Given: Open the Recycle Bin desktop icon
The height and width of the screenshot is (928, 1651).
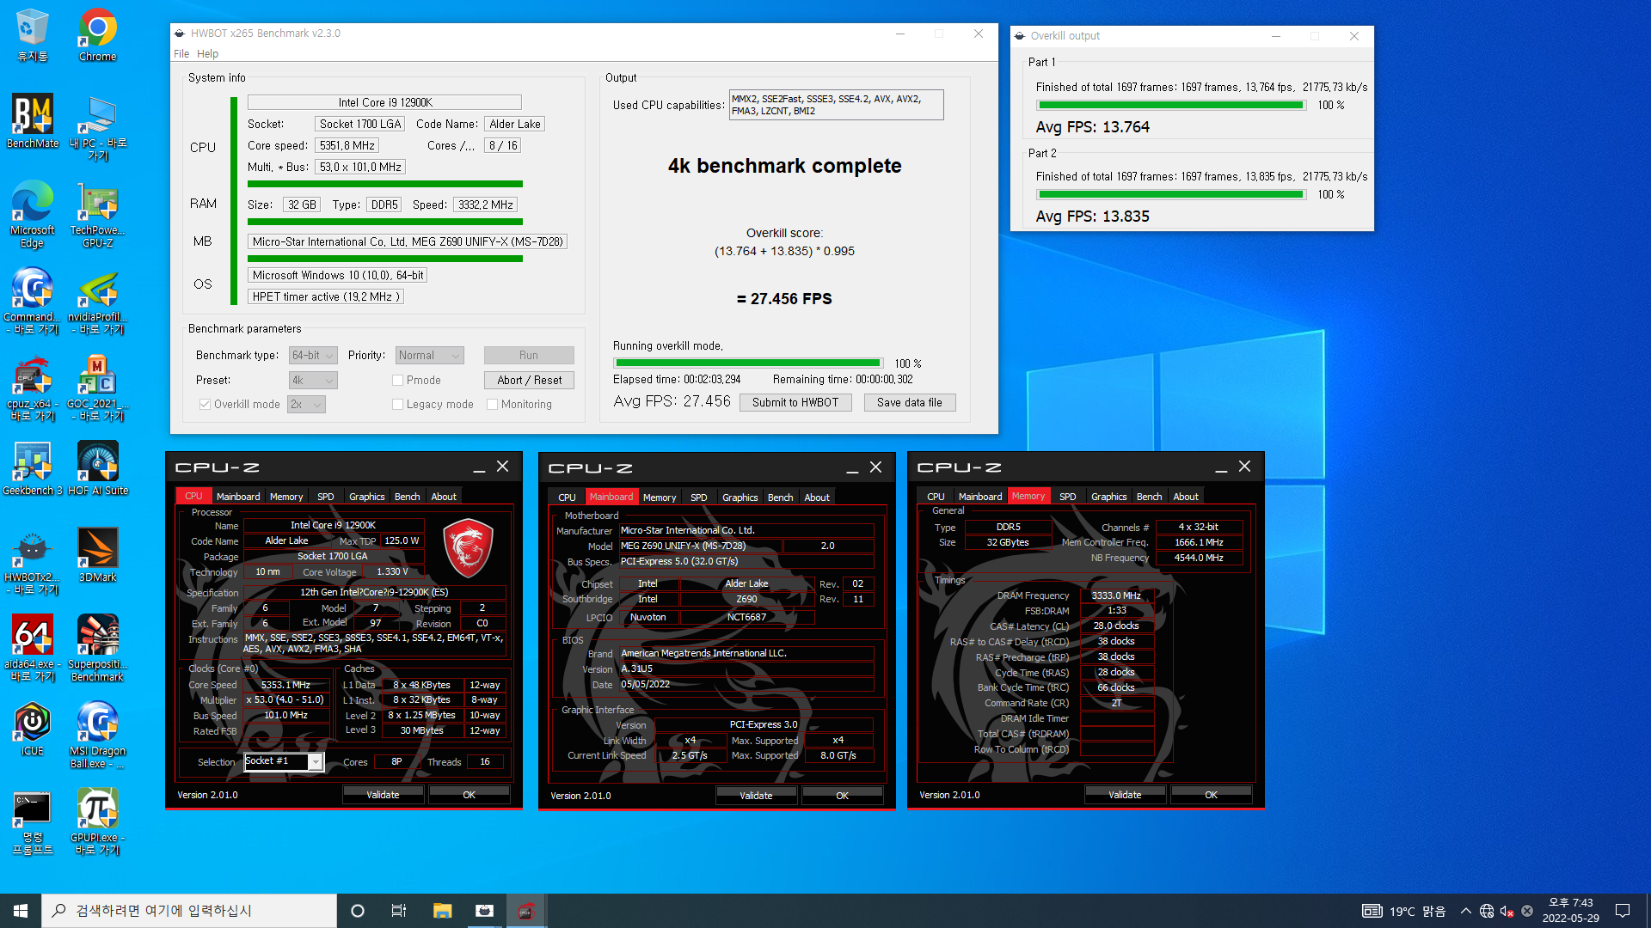Looking at the screenshot, I should tap(32, 34).
